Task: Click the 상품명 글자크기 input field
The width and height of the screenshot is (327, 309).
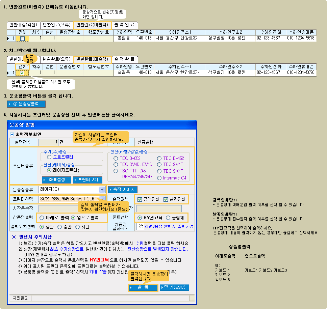Action: click(x=141, y=226)
